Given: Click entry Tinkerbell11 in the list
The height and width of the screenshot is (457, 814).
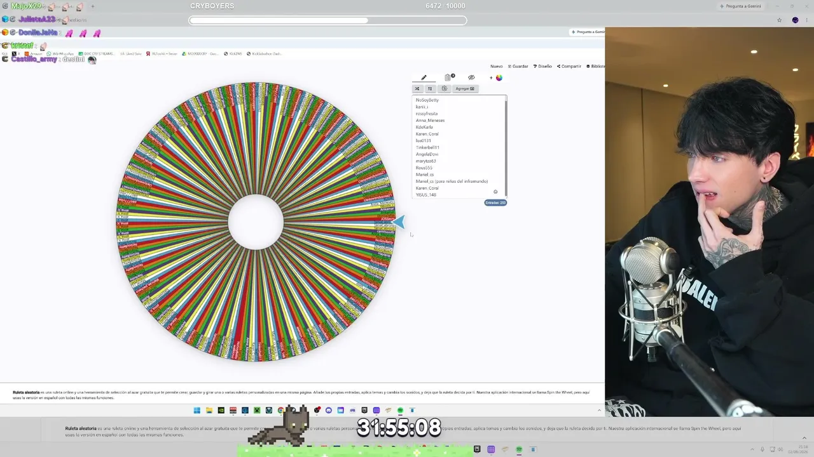Looking at the screenshot, I should (x=427, y=147).
